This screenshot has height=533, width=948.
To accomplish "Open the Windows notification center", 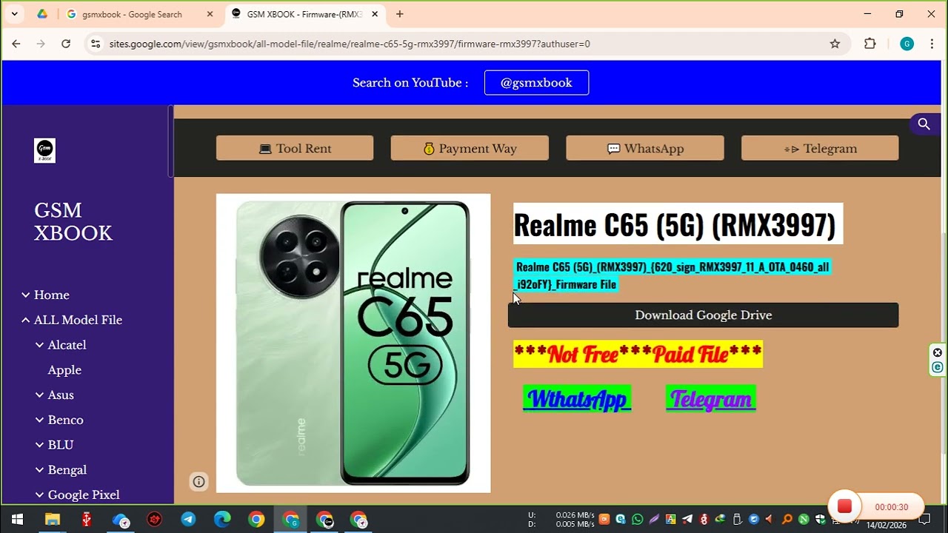I will (x=924, y=520).
